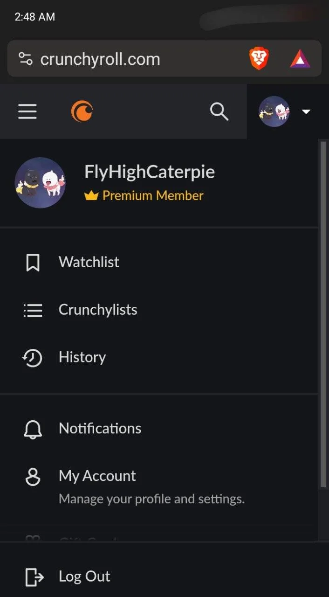The image size is (329, 597).
Task: Open Watchlist menu entry
Action: (159, 263)
